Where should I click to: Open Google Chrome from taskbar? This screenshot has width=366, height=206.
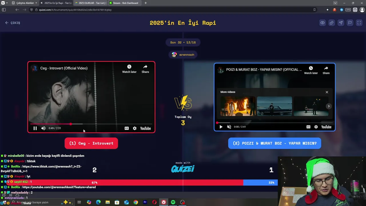tap(136, 202)
